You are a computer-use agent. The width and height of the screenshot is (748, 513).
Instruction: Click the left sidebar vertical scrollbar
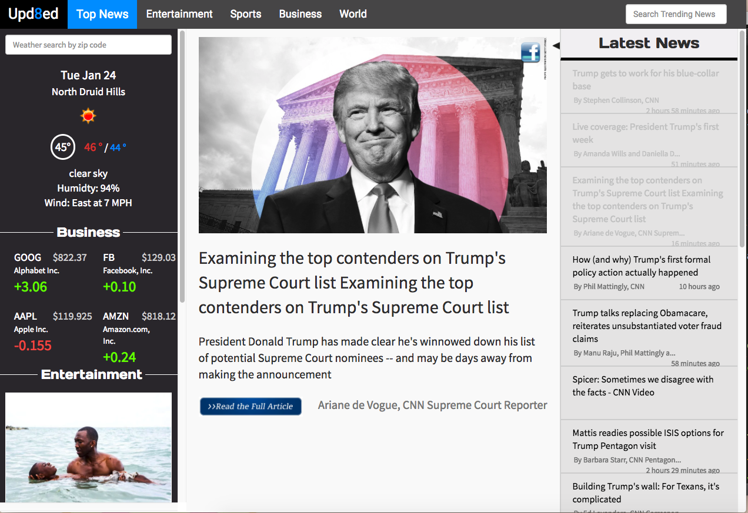pyautogui.click(x=182, y=166)
